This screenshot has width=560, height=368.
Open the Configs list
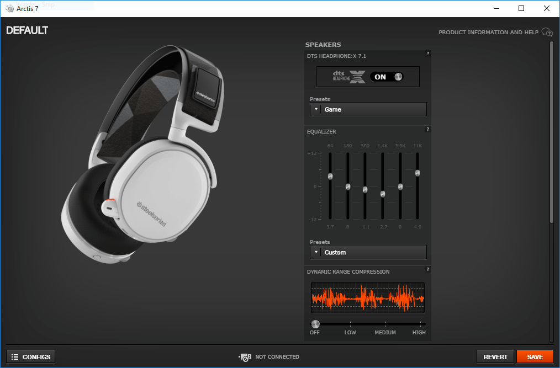[31, 357]
